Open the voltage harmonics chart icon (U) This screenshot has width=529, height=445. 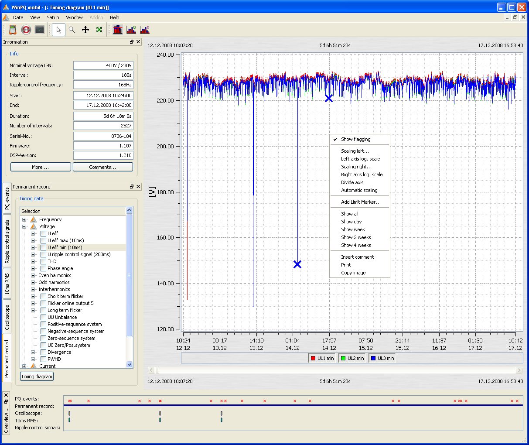click(x=131, y=30)
